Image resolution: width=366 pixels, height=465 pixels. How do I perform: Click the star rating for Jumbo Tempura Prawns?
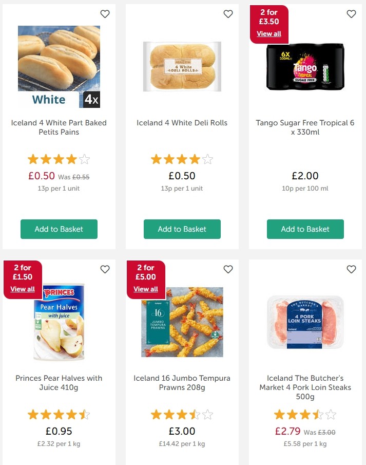coord(182,414)
